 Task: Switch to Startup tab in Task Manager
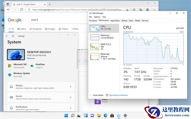coord(124,21)
